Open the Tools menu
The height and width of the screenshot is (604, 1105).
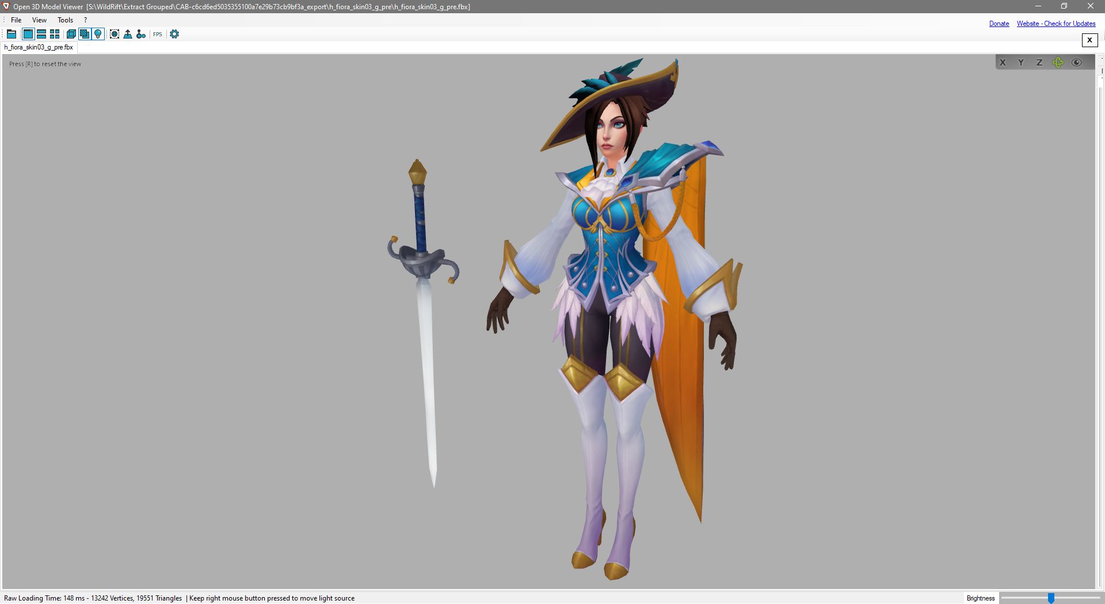pyautogui.click(x=65, y=20)
